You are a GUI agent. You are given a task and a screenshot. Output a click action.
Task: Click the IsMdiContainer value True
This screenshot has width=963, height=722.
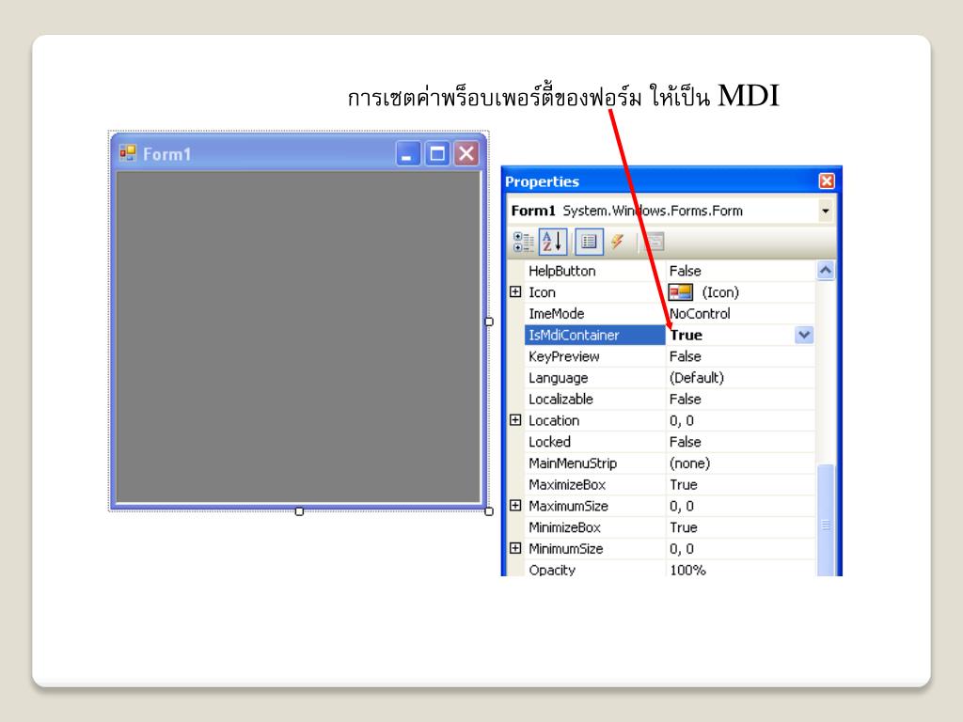click(x=686, y=336)
